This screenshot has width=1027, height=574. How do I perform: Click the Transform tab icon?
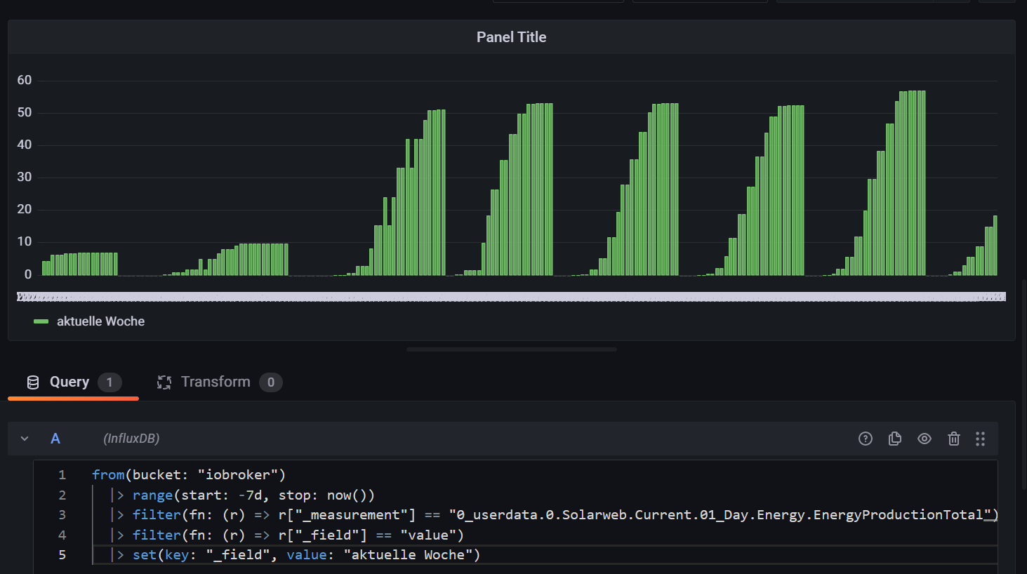click(x=164, y=382)
